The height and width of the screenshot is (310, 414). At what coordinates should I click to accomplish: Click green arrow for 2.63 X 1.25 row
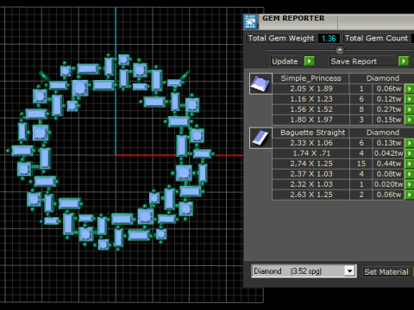(x=409, y=195)
